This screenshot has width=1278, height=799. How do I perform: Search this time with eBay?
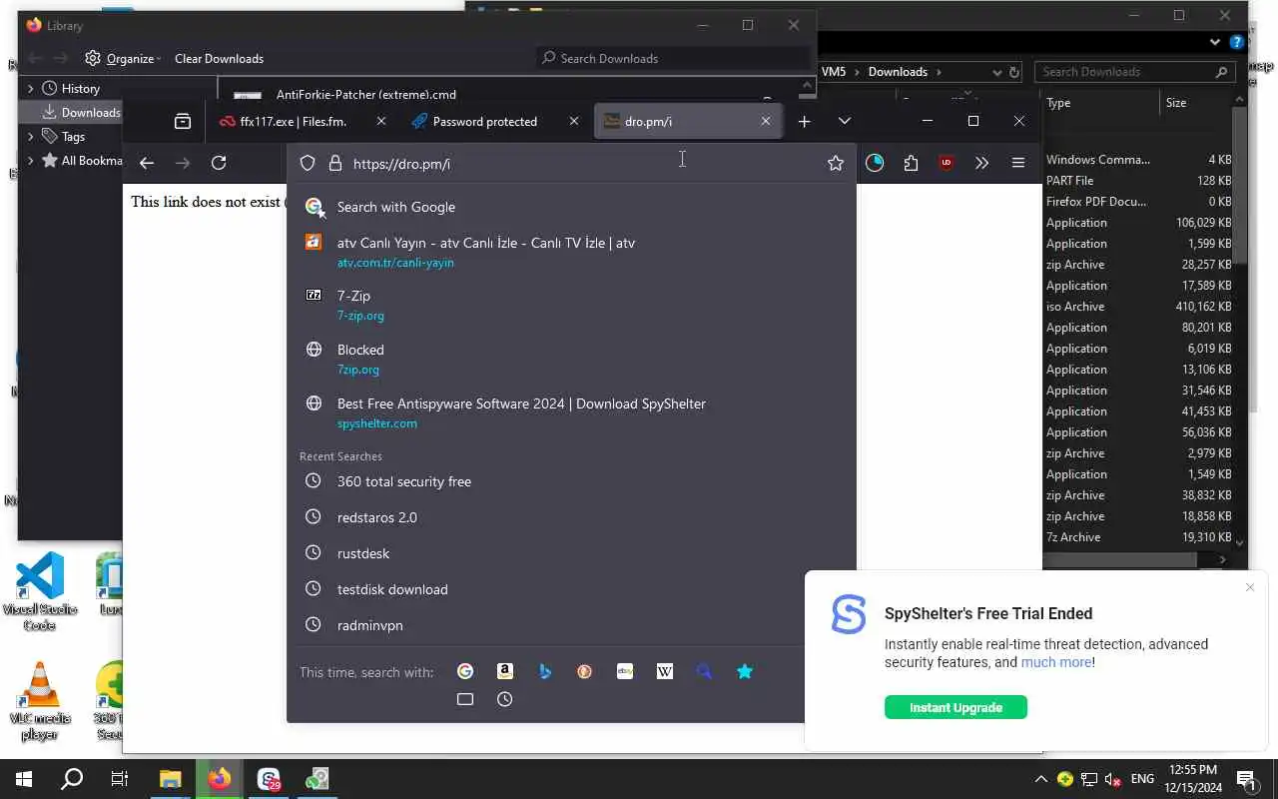tap(625, 671)
